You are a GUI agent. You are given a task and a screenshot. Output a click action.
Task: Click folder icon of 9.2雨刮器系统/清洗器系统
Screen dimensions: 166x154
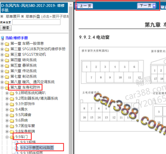coord(12,99)
